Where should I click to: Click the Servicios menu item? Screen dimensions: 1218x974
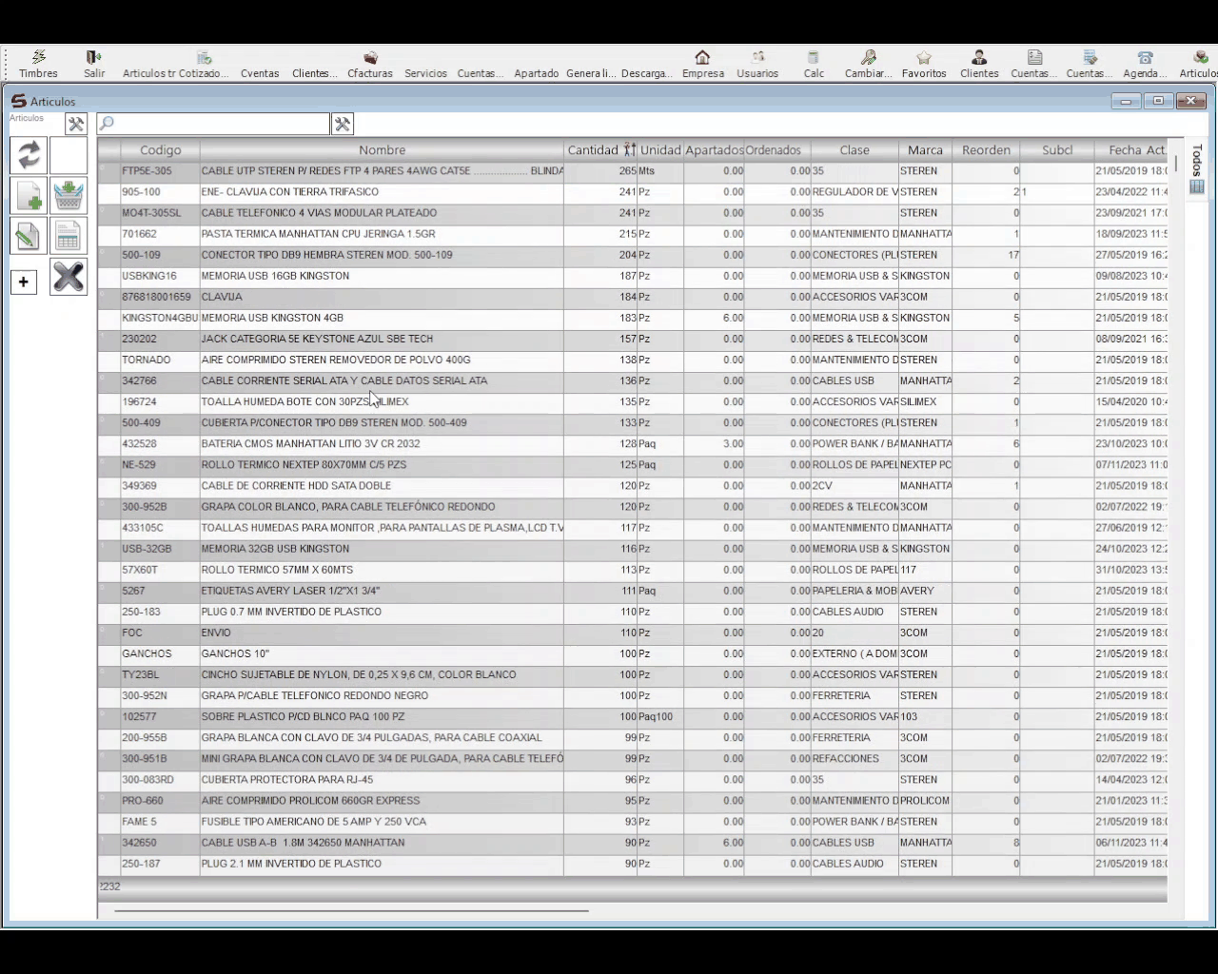[x=425, y=73]
